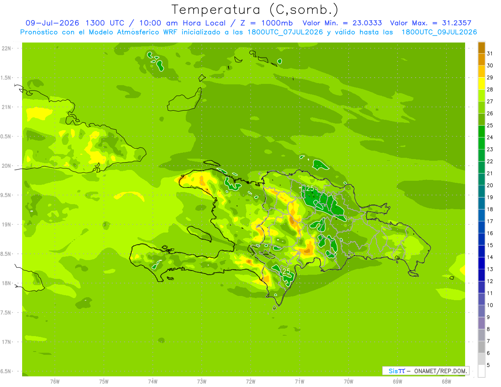Click legend value 26
Screen dimensions: 501x387
point(490,114)
